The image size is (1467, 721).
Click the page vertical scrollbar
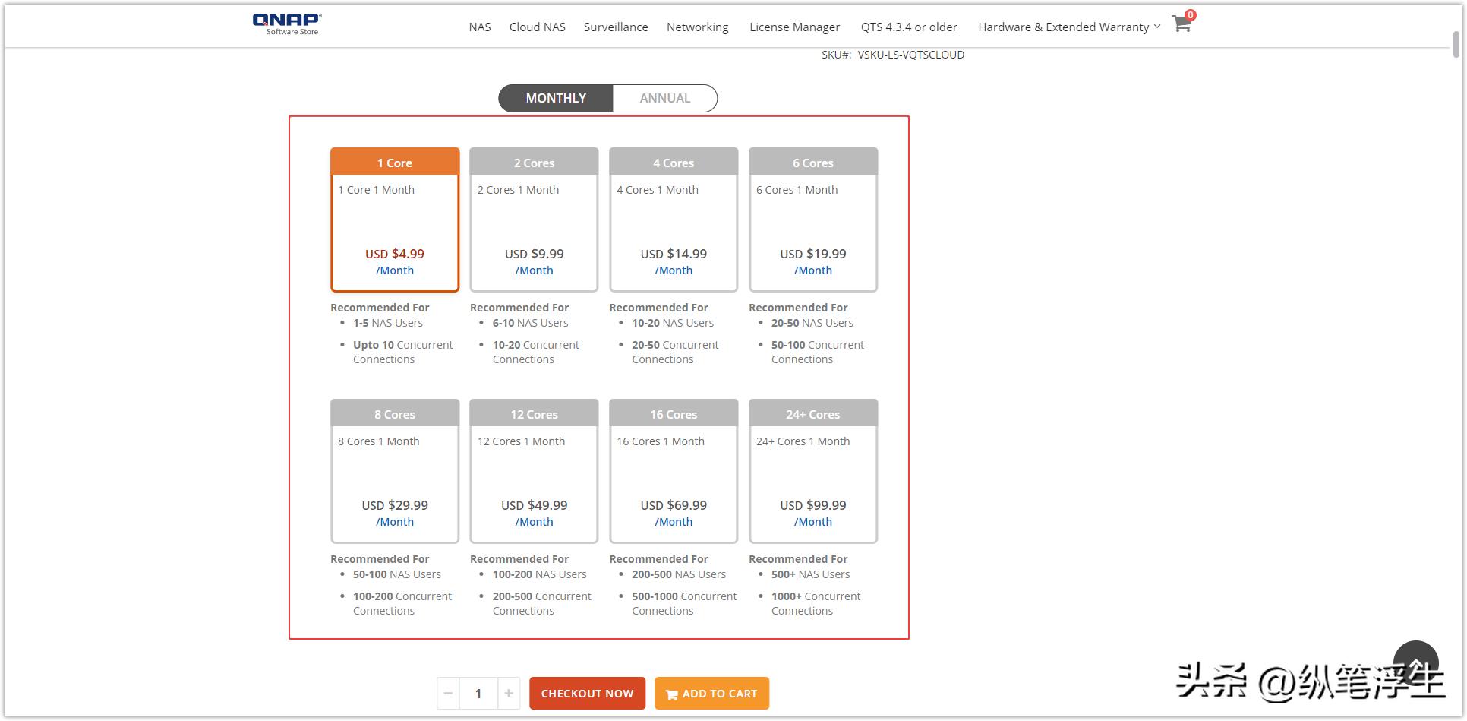[x=1456, y=44]
